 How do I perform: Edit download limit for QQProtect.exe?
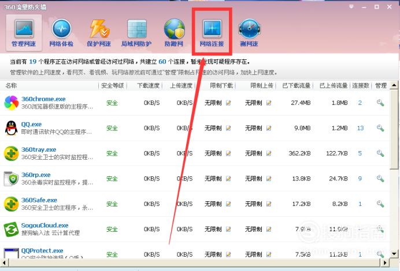click(x=228, y=254)
